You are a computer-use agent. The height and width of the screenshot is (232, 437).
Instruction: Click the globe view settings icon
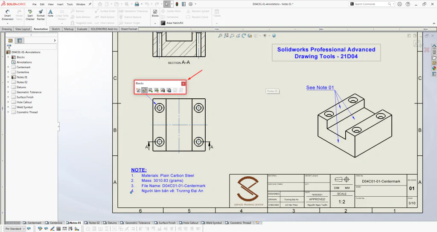click(x=274, y=36)
